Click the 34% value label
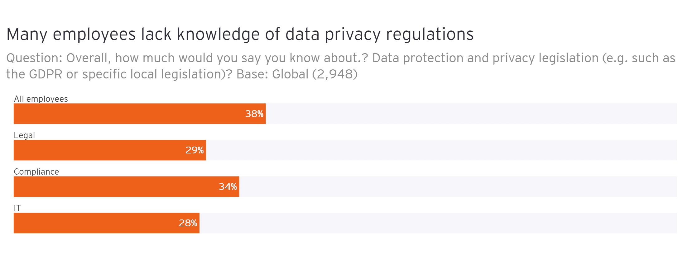The height and width of the screenshot is (263, 678). click(228, 187)
